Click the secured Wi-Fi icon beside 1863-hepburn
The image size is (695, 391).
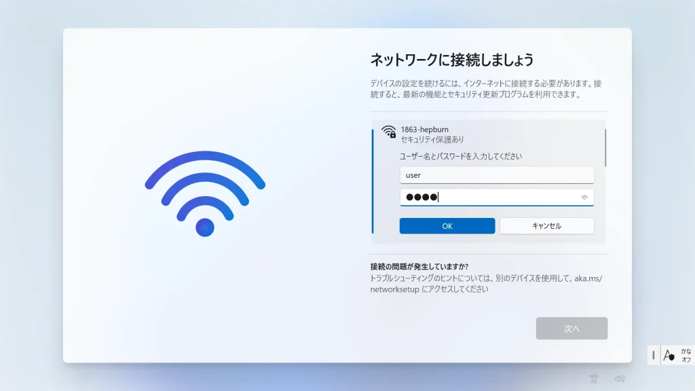[x=389, y=132]
